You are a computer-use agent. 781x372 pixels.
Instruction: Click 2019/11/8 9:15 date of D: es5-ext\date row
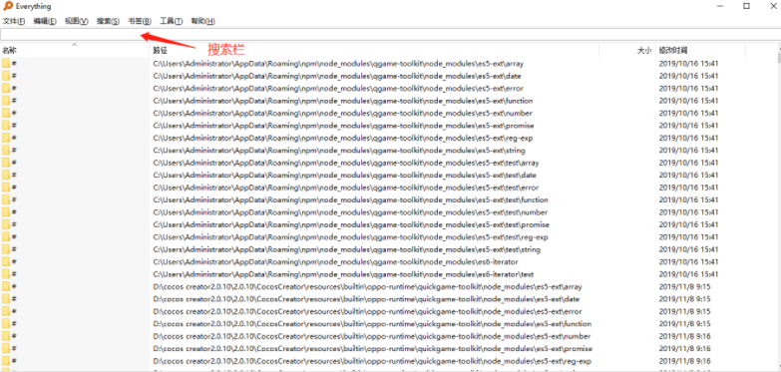pyautogui.click(x=685, y=299)
